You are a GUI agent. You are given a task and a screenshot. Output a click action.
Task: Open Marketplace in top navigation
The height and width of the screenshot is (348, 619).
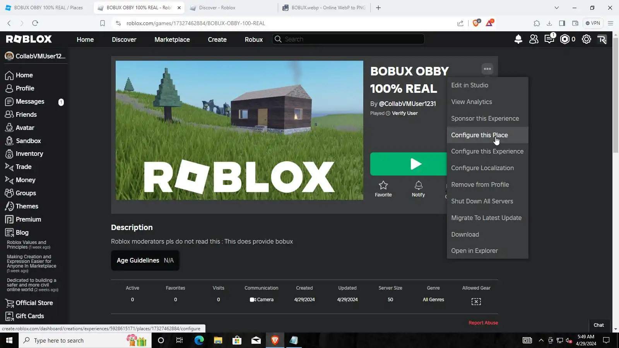point(172,39)
